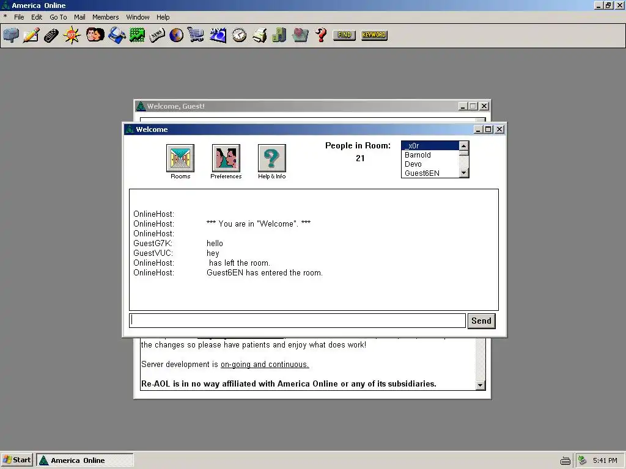The height and width of the screenshot is (469, 626).
Task: Open the Personal Filing Cabinet icon
Action: (x=279, y=35)
